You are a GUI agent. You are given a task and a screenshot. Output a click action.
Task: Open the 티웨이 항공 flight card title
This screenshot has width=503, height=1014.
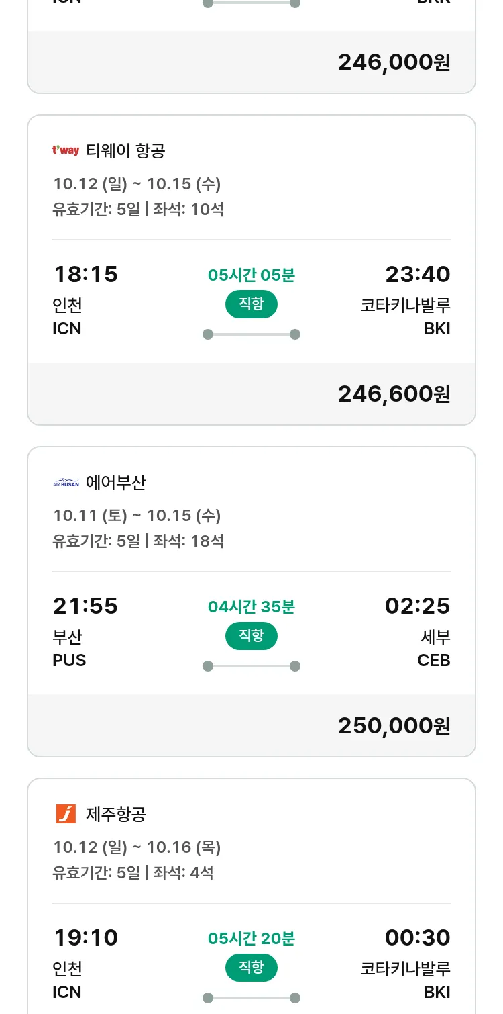click(125, 150)
